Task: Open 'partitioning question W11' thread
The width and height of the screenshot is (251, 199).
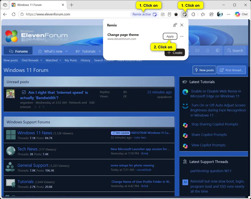Action: (x=211, y=171)
